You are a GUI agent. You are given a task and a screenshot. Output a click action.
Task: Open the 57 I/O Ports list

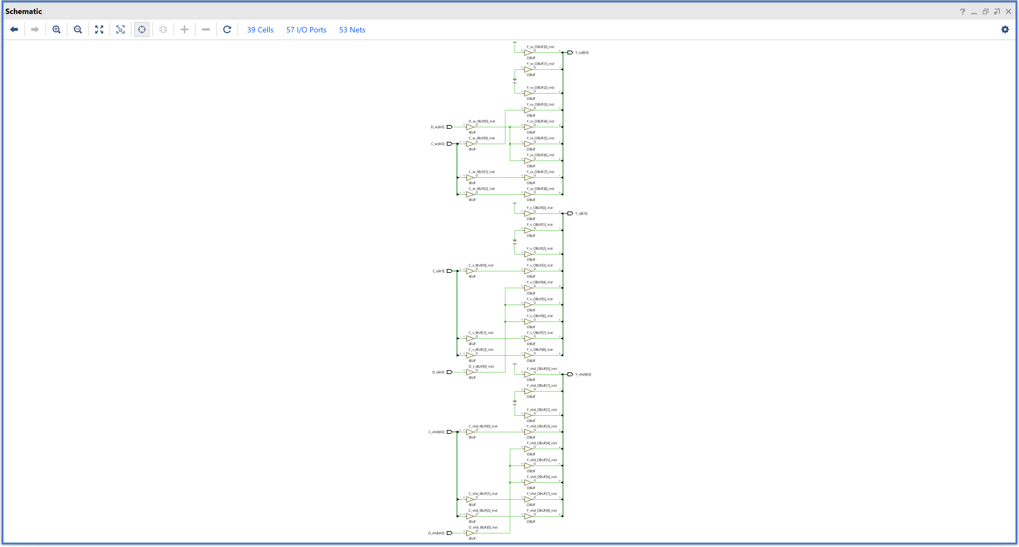306,30
